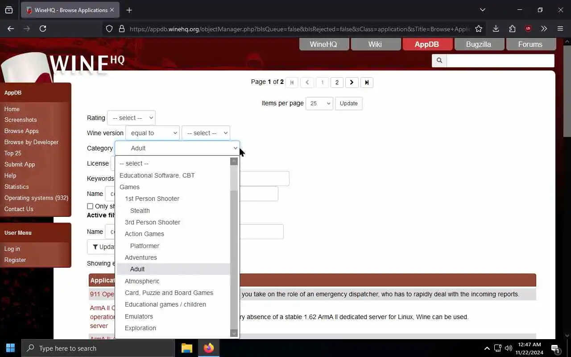Switch to Bugzilla top tab

pos(479,44)
